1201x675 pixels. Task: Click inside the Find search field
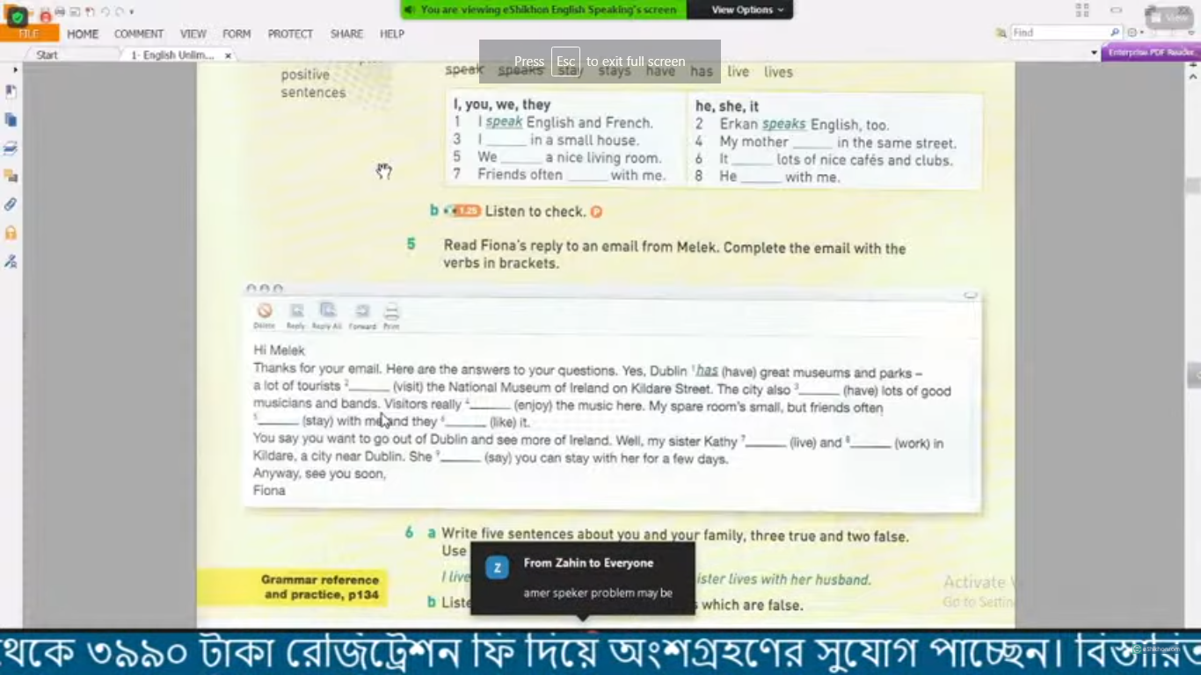(x=1058, y=33)
